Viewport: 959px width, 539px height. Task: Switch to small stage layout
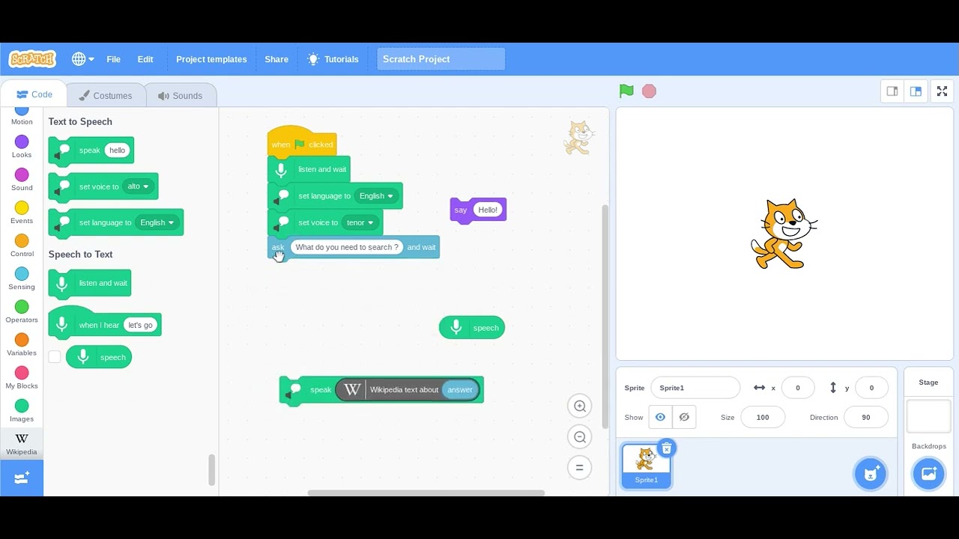tap(892, 91)
